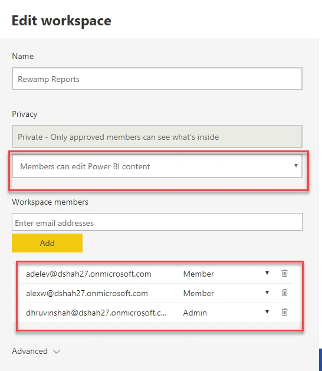Click the Edit workspace heading
322x371 pixels.
coord(61,21)
